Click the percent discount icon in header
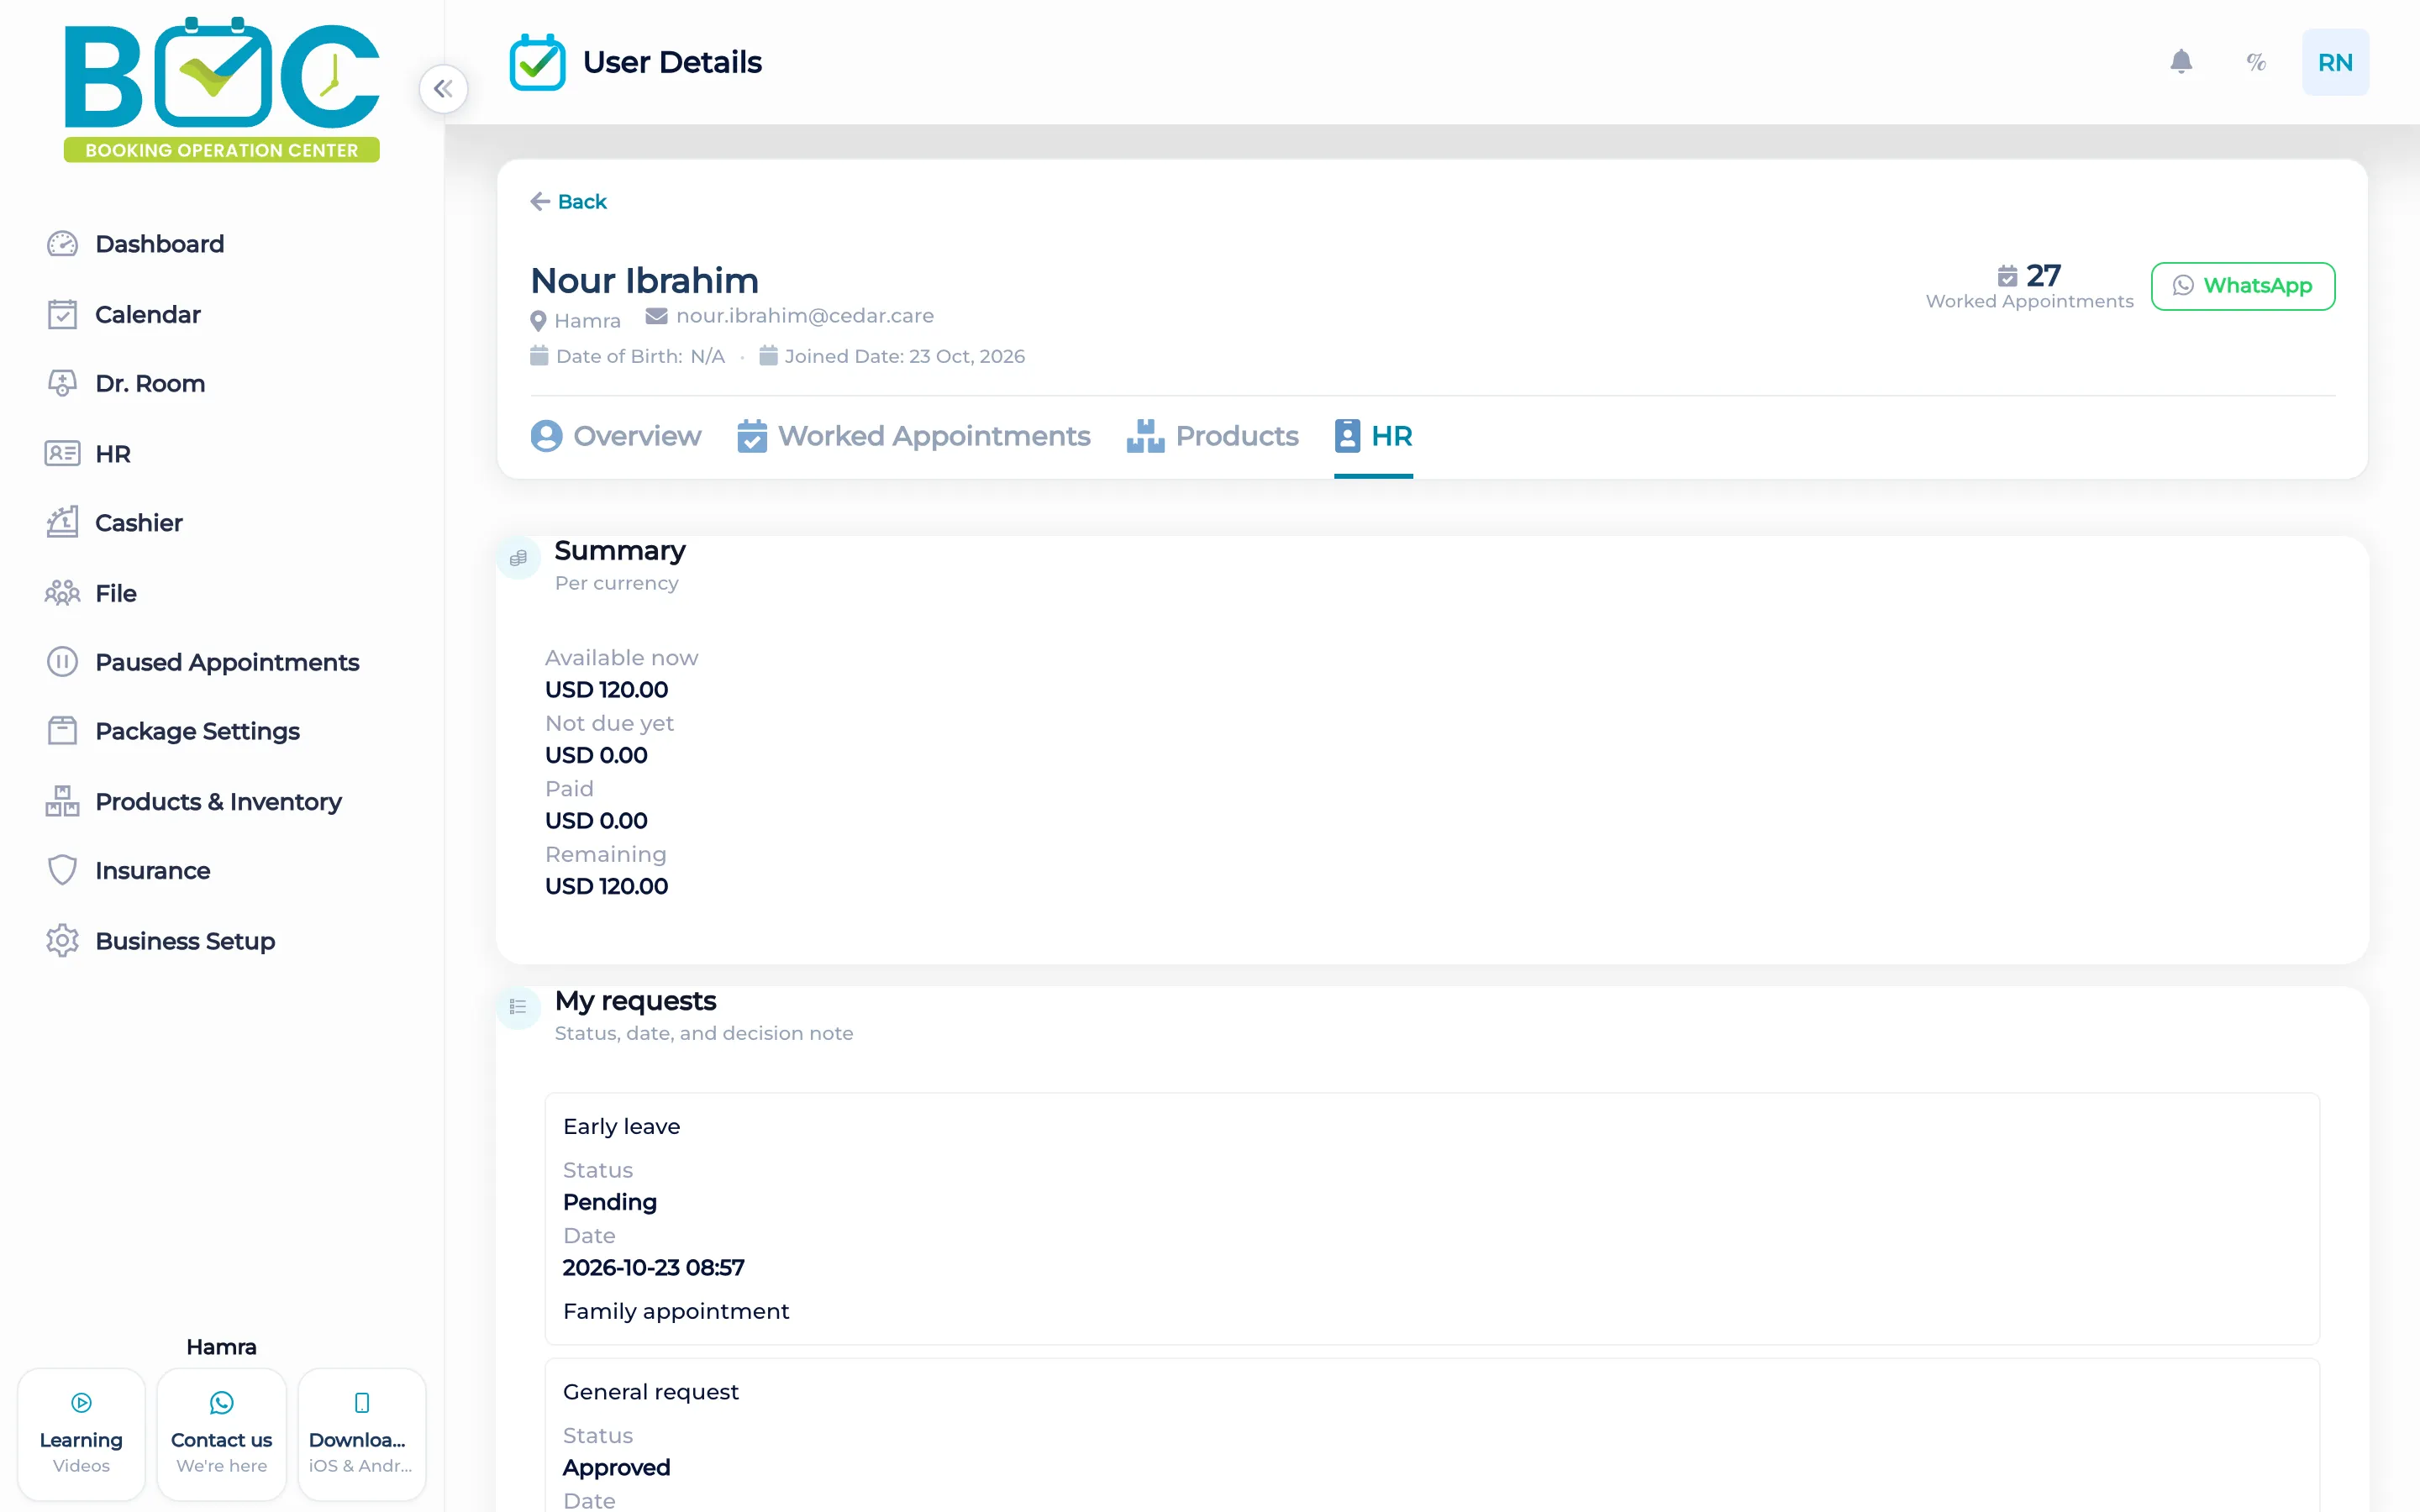2420x1512 pixels. click(x=2256, y=62)
